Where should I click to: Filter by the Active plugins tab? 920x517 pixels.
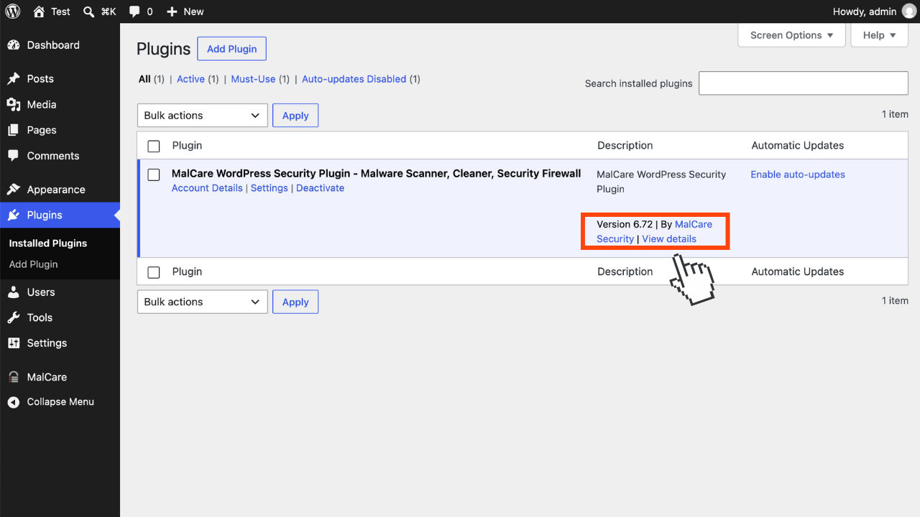point(190,79)
